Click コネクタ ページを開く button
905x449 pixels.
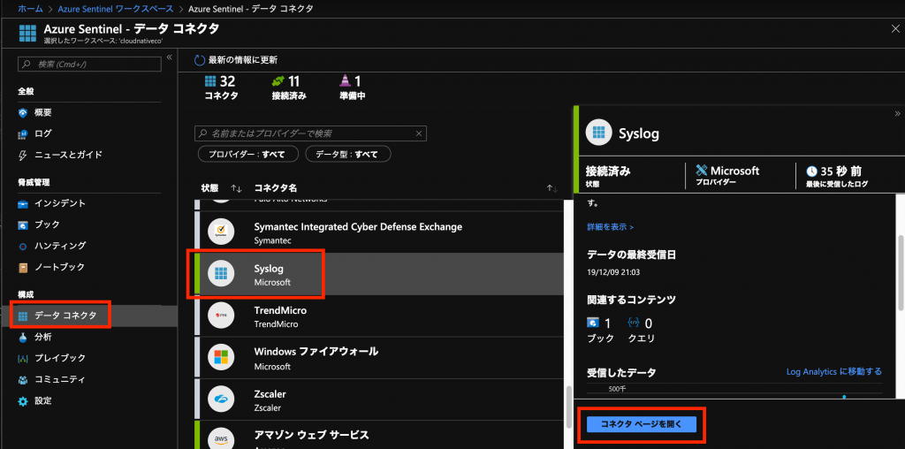pos(642,424)
